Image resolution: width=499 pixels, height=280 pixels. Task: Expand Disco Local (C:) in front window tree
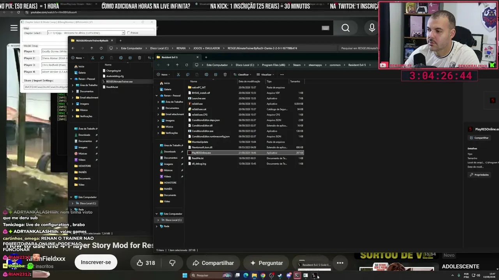(x=158, y=220)
